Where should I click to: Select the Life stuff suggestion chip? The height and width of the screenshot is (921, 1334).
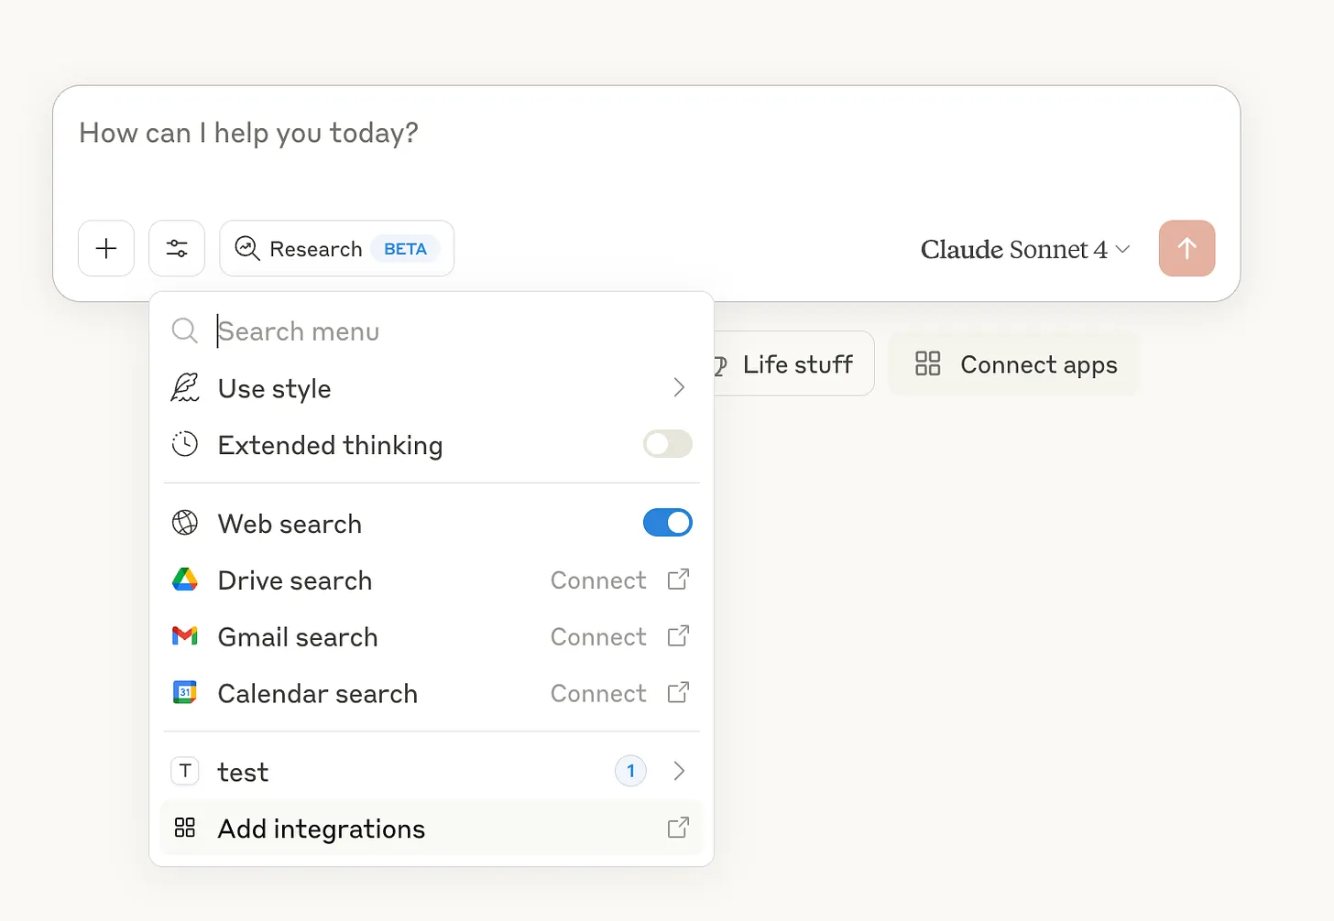pos(793,364)
